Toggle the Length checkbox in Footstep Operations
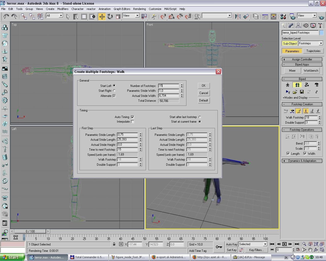 (288, 153)
